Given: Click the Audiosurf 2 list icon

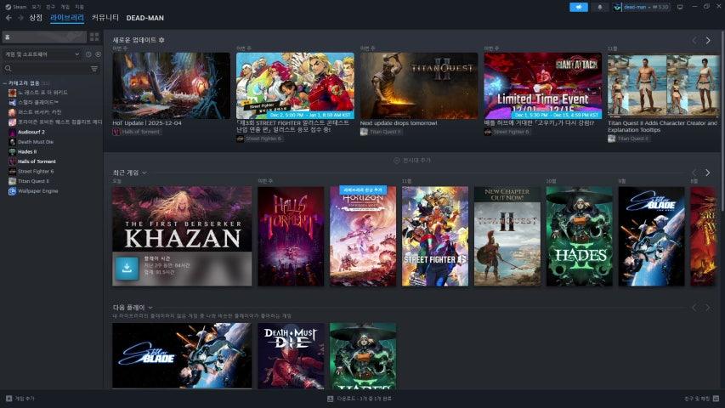Looking at the screenshot, I should tap(13, 132).
